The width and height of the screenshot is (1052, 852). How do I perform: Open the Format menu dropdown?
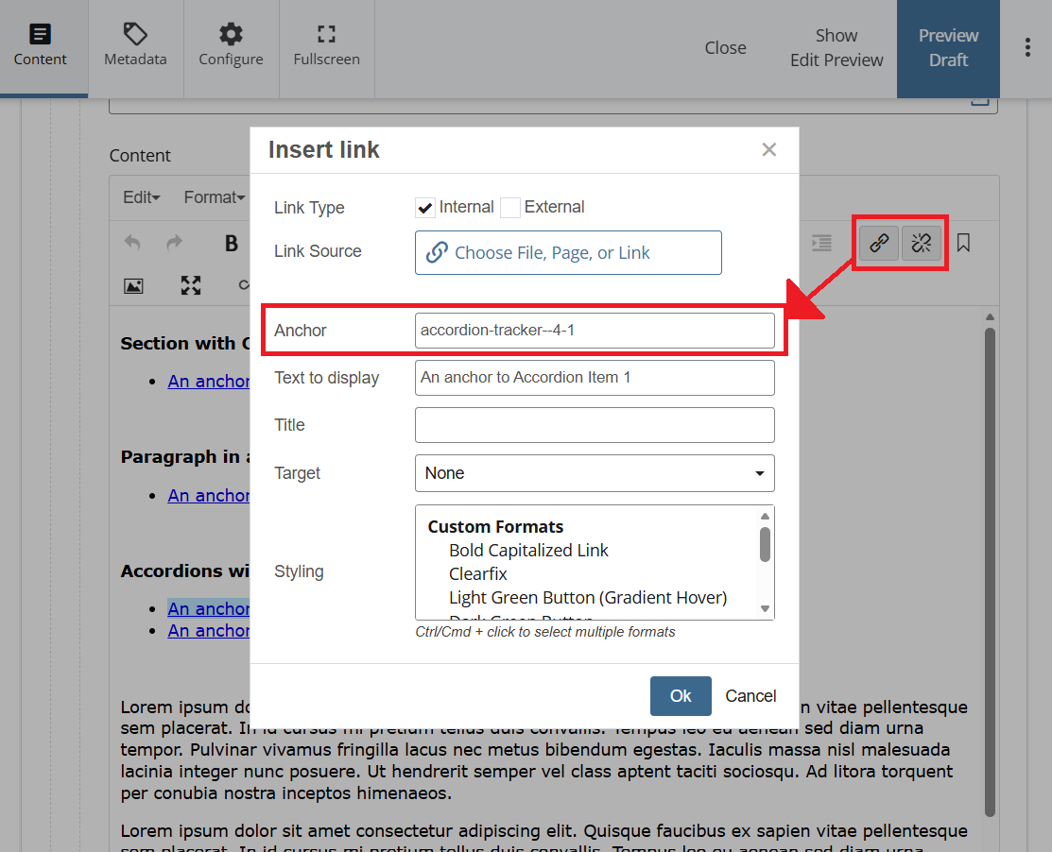pyautogui.click(x=215, y=197)
